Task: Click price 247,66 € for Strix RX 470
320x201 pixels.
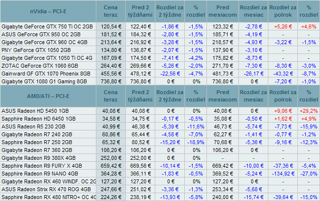Action: coord(111,189)
